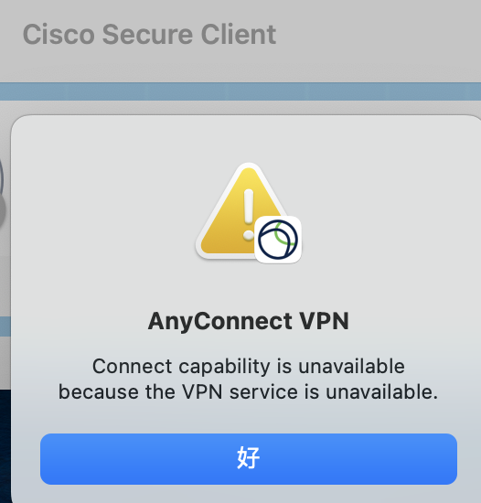Click the word Client in the window title
The height and width of the screenshot is (503, 481).
pyautogui.click(x=239, y=35)
